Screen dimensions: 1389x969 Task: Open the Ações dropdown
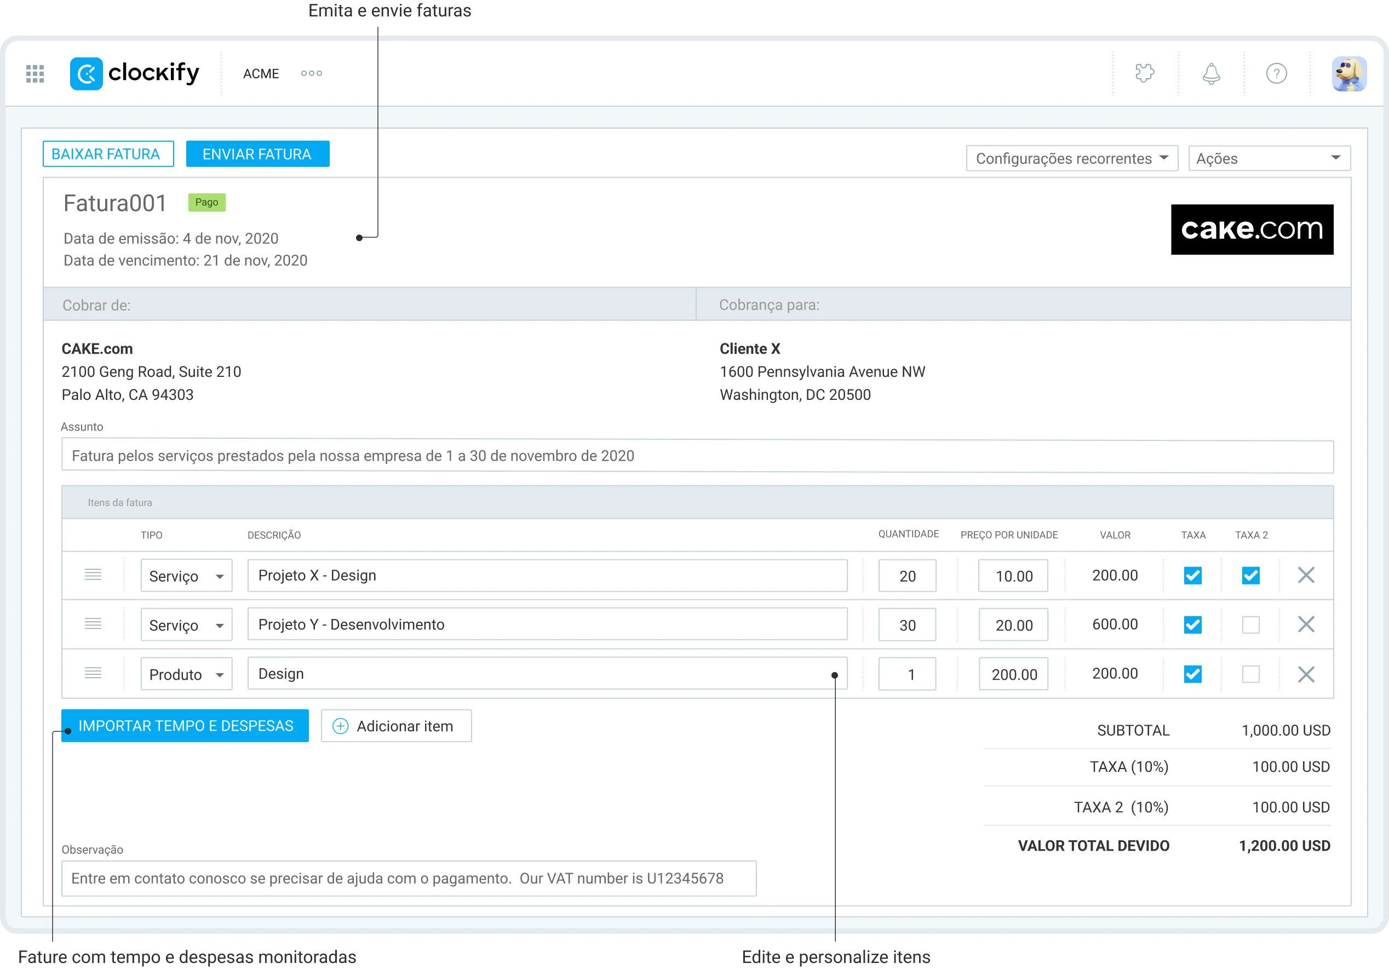(x=1269, y=158)
